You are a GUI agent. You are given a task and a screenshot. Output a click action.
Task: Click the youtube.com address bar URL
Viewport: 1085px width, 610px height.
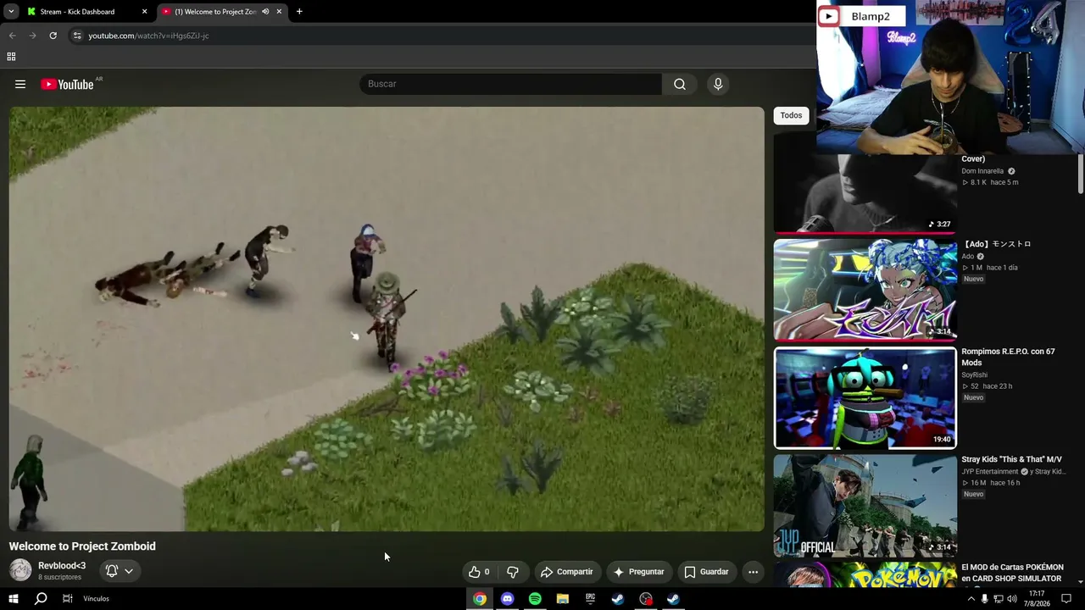pos(148,36)
